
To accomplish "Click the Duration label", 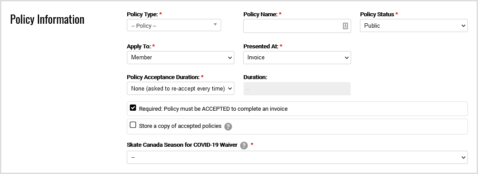I will (255, 77).
